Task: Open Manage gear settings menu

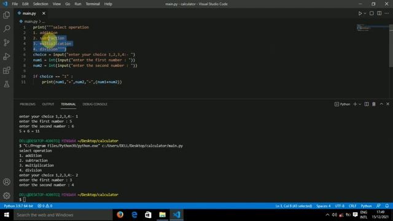Action: coord(7,195)
